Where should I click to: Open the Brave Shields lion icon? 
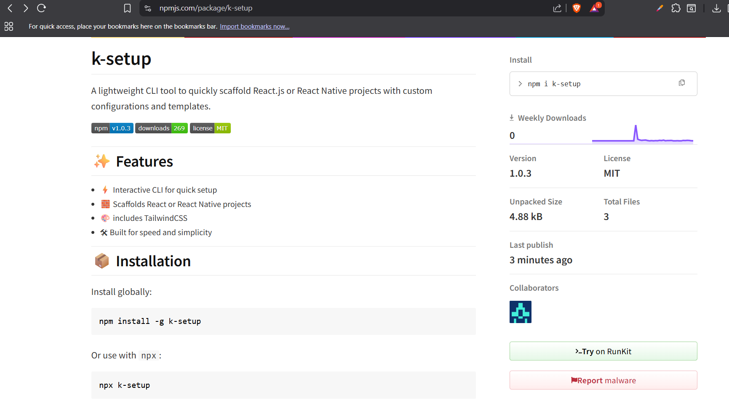click(577, 8)
